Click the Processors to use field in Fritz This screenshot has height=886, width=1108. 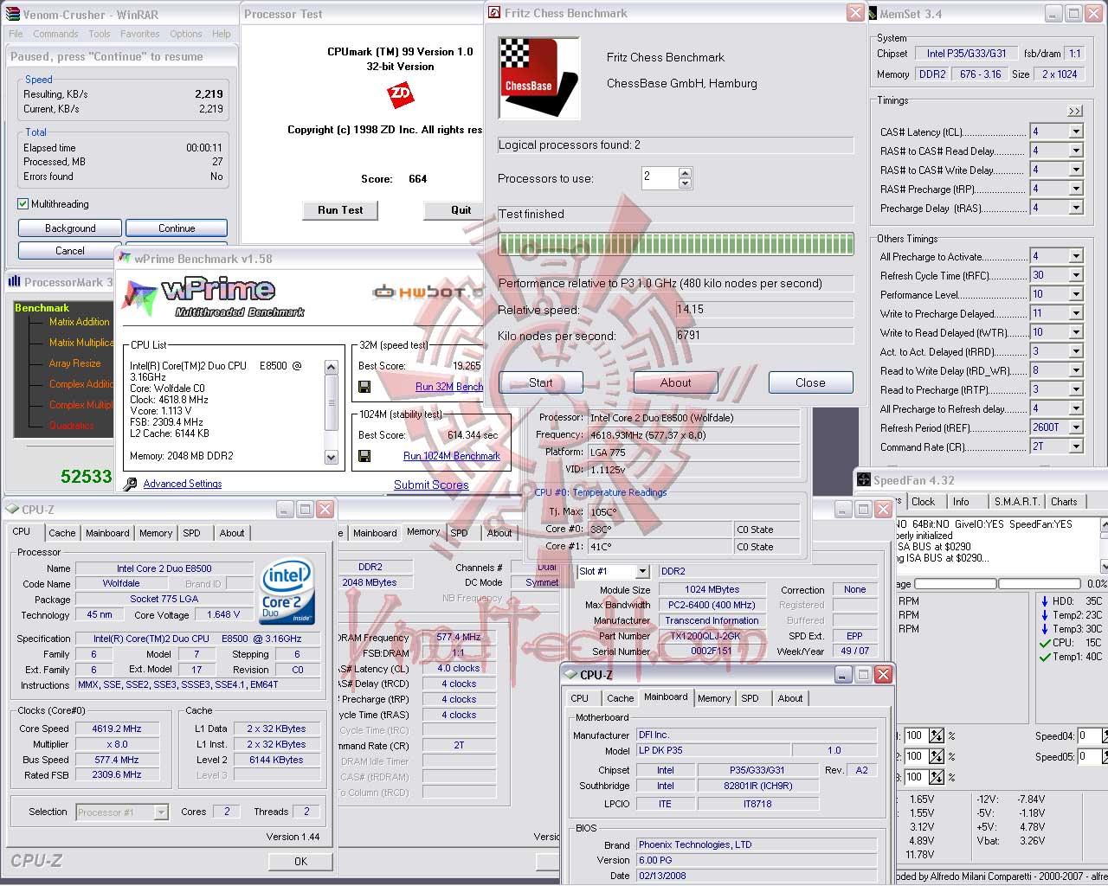click(660, 177)
